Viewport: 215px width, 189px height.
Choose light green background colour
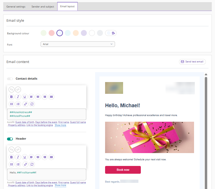point(44,33)
